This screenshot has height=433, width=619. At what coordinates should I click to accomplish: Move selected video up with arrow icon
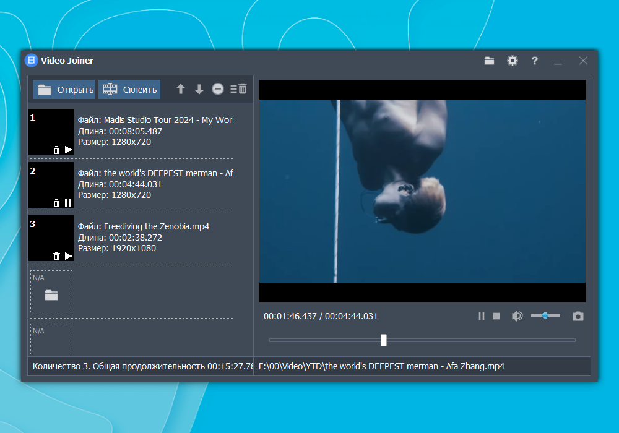180,89
